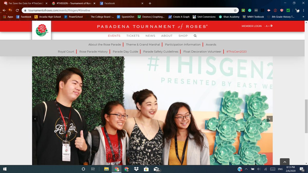
Task: Open the Chrome profile avatar
Action: (x=297, y=10)
